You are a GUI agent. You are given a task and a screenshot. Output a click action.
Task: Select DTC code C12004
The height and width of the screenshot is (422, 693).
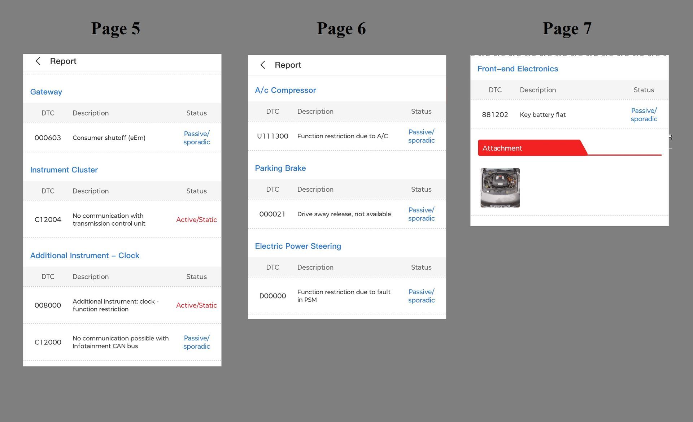click(x=48, y=219)
